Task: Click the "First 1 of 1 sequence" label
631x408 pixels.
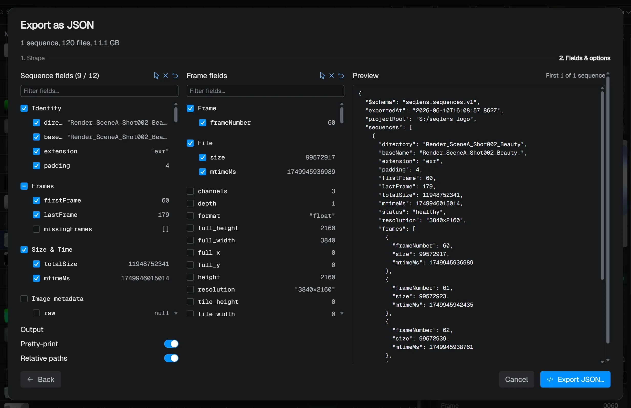Action: pos(575,76)
